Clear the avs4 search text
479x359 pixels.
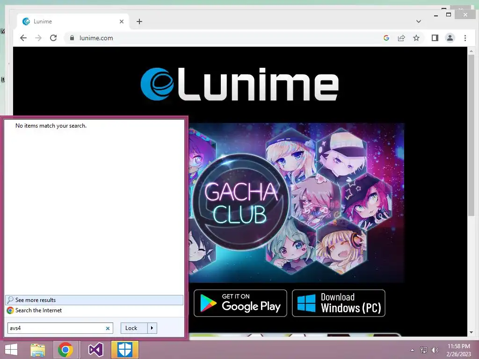[x=108, y=329]
